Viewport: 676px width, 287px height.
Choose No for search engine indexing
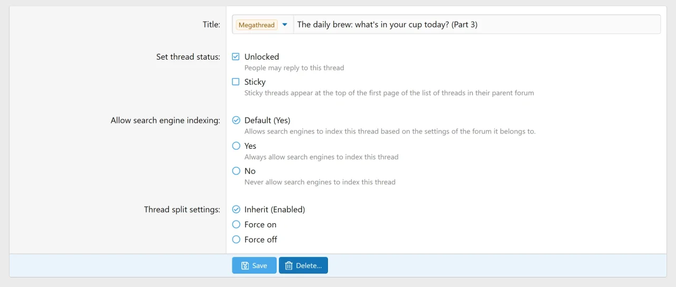236,171
